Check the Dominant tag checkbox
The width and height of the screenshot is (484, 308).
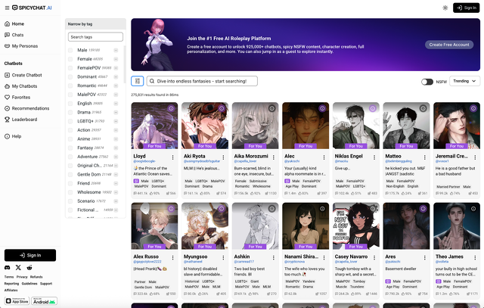click(x=70, y=76)
